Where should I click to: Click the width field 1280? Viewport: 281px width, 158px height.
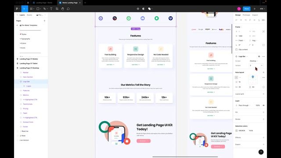pos(241,36)
